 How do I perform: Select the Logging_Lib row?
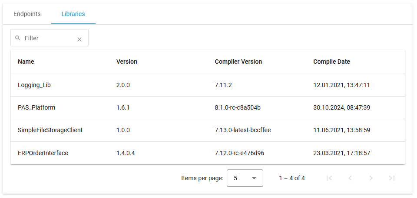(34, 85)
